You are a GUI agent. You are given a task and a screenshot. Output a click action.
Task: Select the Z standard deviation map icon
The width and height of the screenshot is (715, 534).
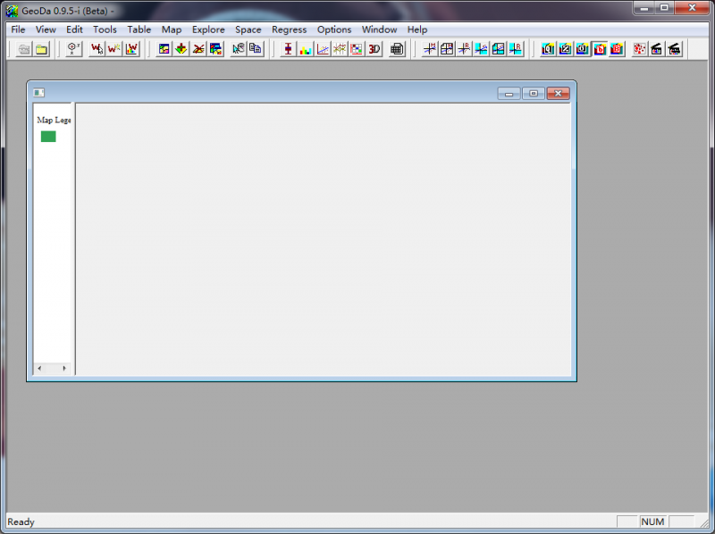tap(566, 49)
